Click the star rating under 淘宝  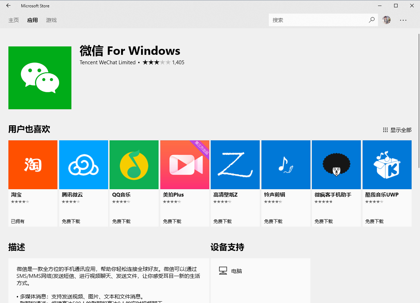(x=20, y=202)
